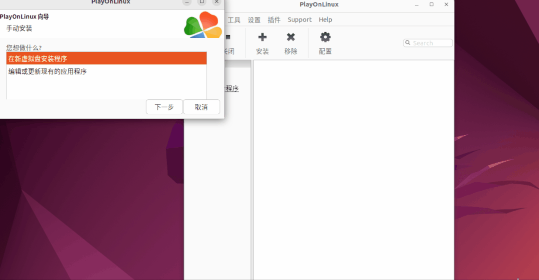Open the 设置 menu
The height and width of the screenshot is (280, 539).
(x=254, y=20)
